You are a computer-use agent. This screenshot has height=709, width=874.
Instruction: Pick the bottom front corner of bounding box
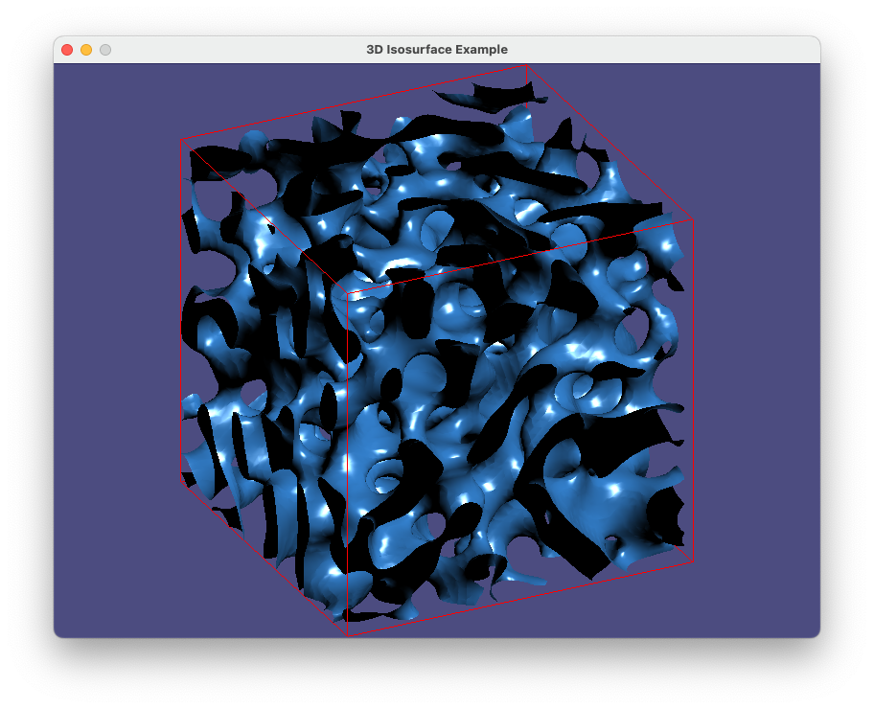click(346, 634)
